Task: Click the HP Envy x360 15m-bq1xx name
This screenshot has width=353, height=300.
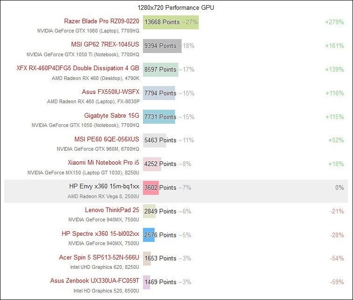Action: click(104, 187)
